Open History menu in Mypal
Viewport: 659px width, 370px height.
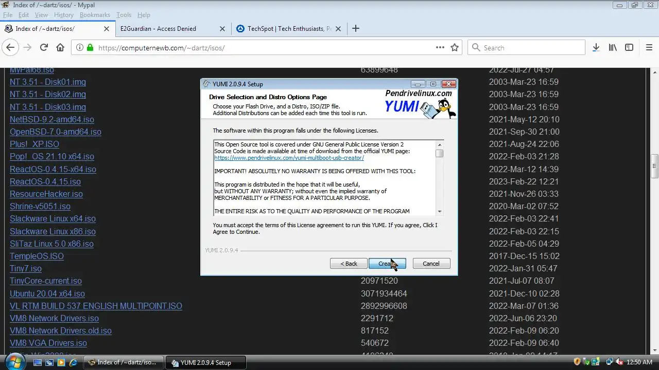tap(64, 15)
